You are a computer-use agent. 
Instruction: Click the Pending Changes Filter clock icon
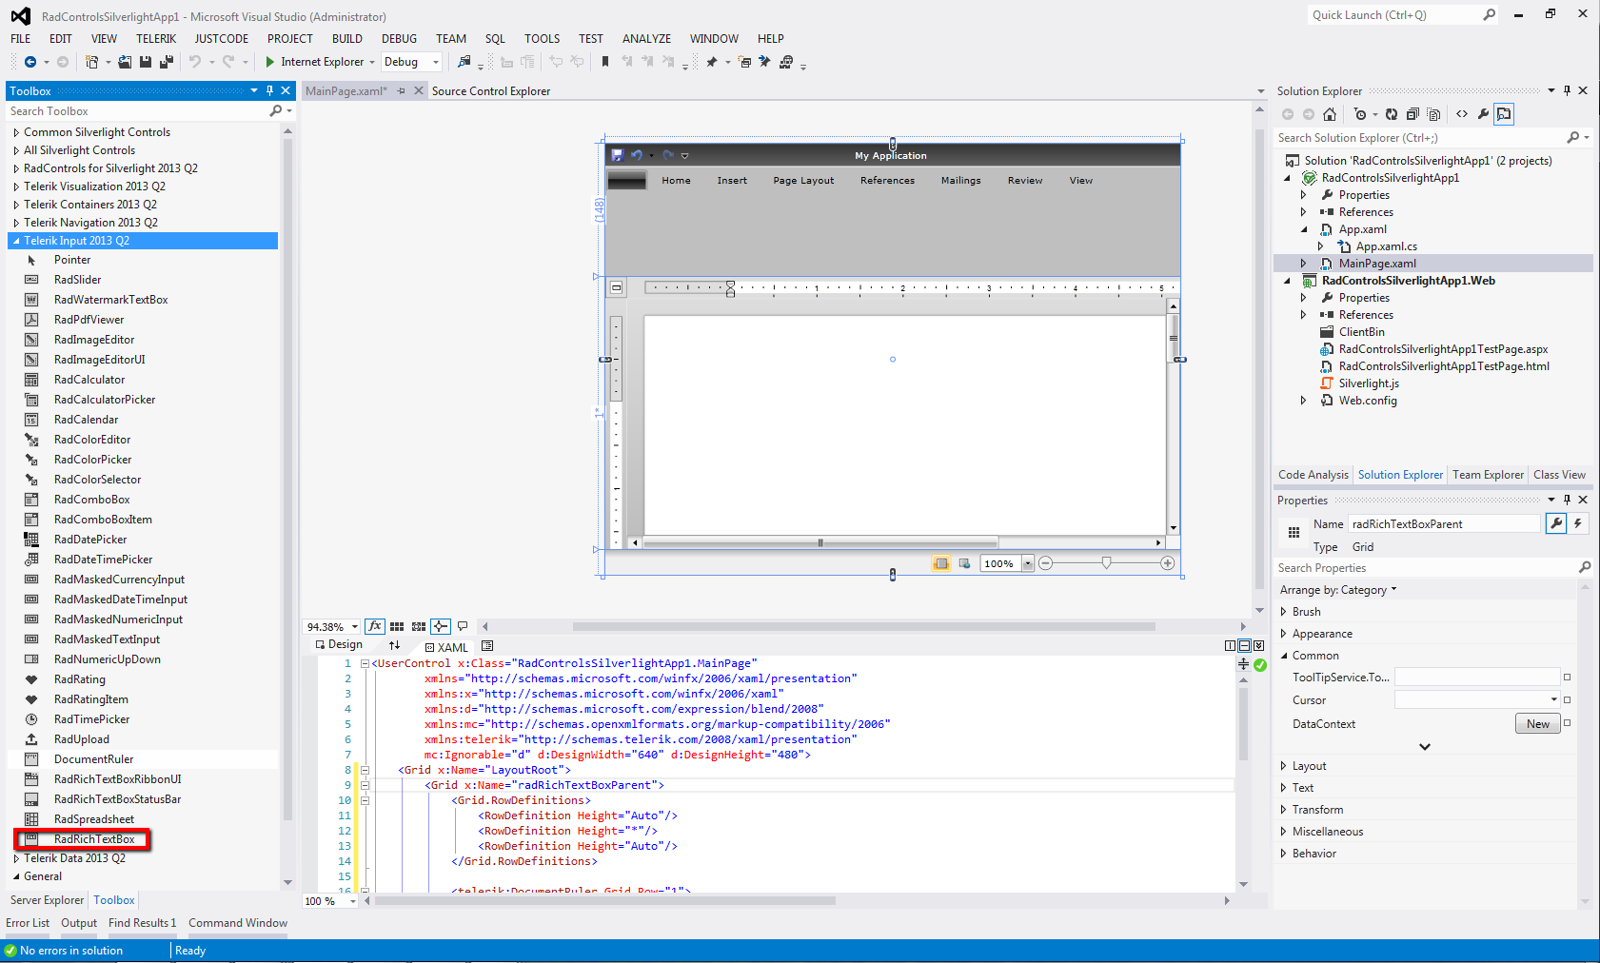1360,114
